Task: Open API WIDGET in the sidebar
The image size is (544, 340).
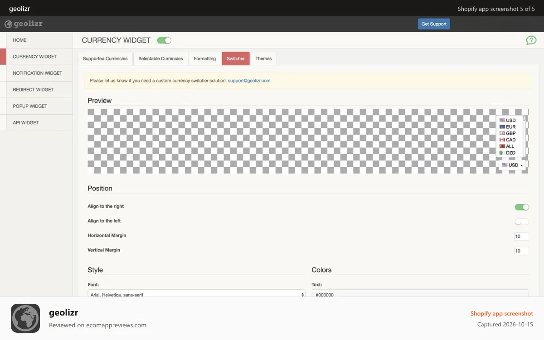Action: 39,123
